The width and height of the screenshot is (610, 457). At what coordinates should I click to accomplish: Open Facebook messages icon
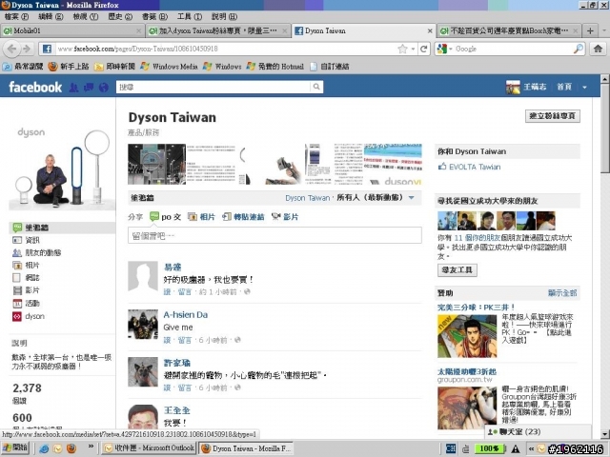coord(89,88)
